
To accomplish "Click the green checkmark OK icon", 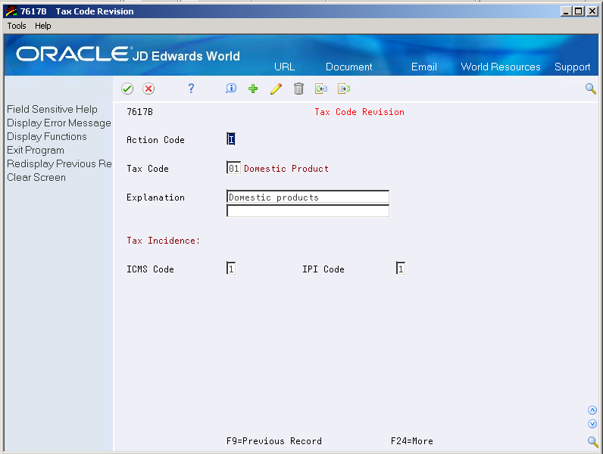I will [127, 89].
